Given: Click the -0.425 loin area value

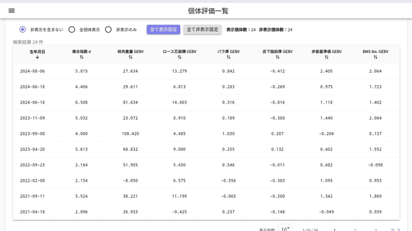Looking at the screenshot, I should 180,212.
